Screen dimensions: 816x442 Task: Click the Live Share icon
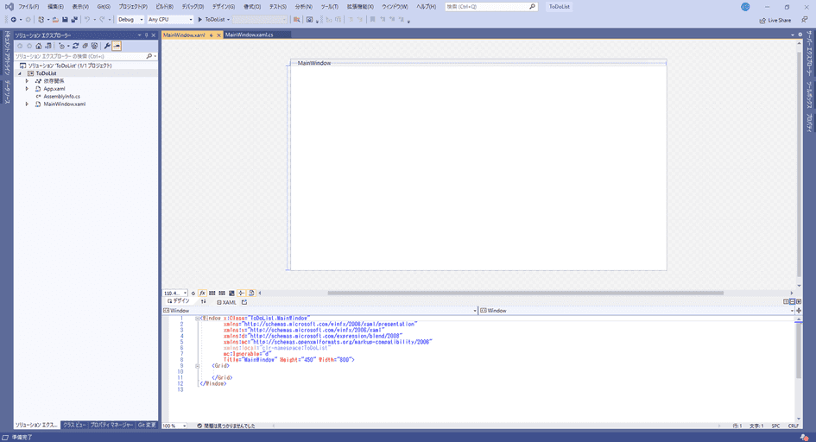[x=775, y=20]
